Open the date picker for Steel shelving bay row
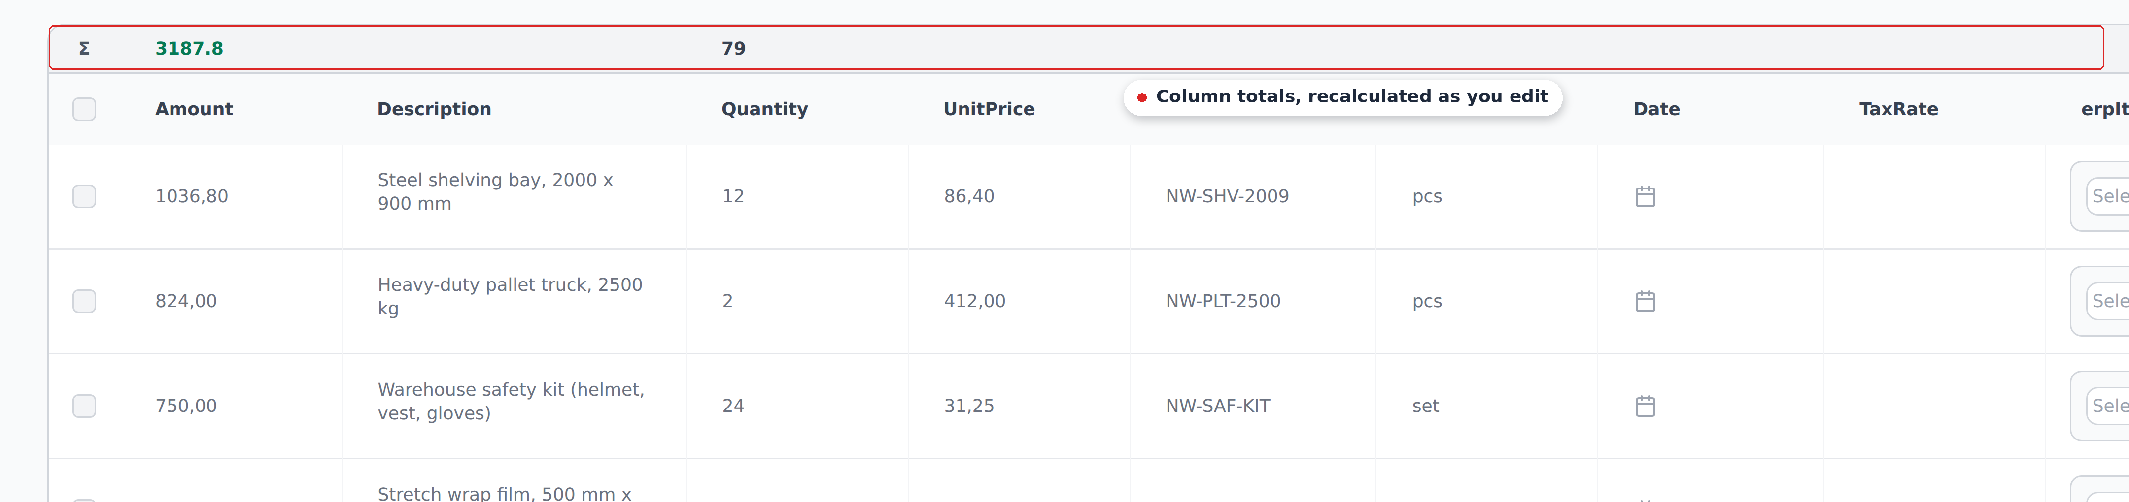The image size is (2129, 502). pyautogui.click(x=1645, y=196)
